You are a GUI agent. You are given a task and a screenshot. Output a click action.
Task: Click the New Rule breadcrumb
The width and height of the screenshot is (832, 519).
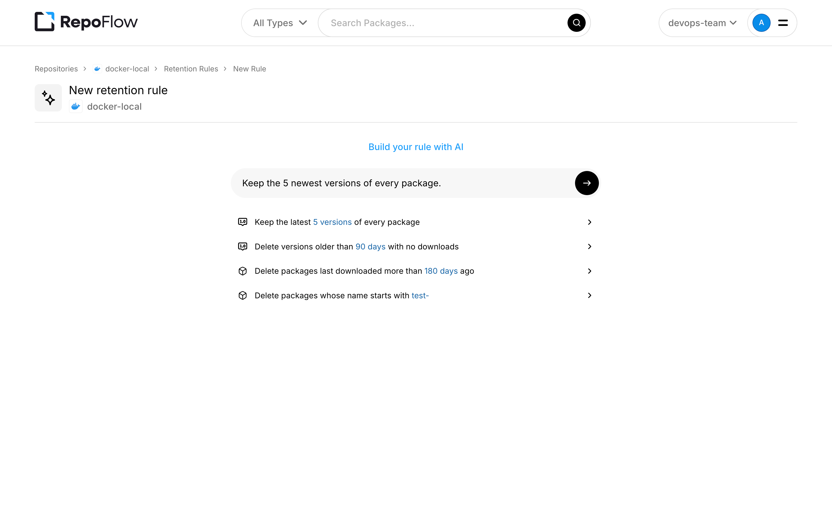tap(249, 69)
